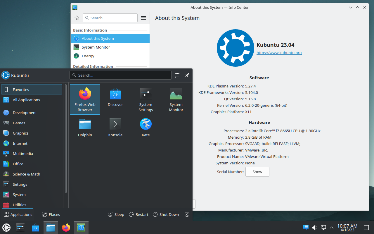Adjust volume via the tray speaker icon
The width and height of the screenshot is (374, 234).
point(314,227)
